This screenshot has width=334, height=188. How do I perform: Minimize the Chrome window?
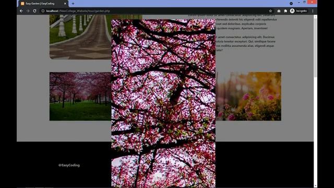click(x=299, y=2)
